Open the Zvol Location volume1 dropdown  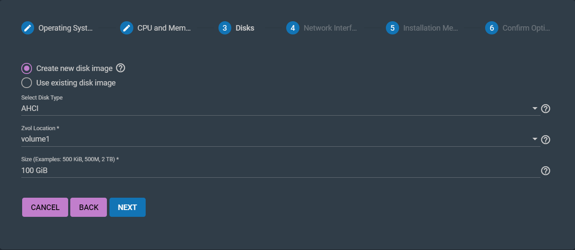(281, 139)
